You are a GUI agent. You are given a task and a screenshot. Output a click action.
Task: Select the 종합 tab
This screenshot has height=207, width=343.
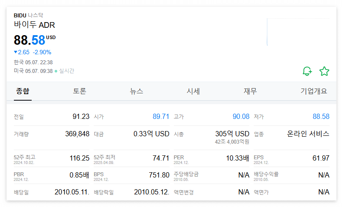point(23,91)
